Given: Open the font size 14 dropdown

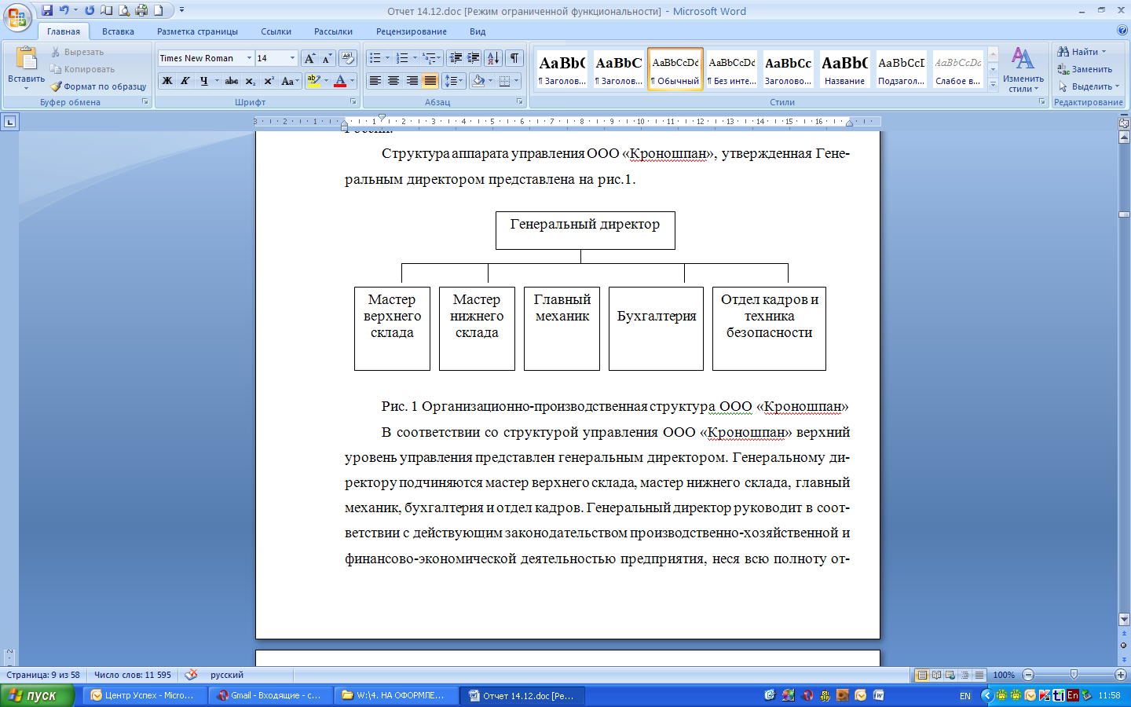Looking at the screenshot, I should (293, 58).
